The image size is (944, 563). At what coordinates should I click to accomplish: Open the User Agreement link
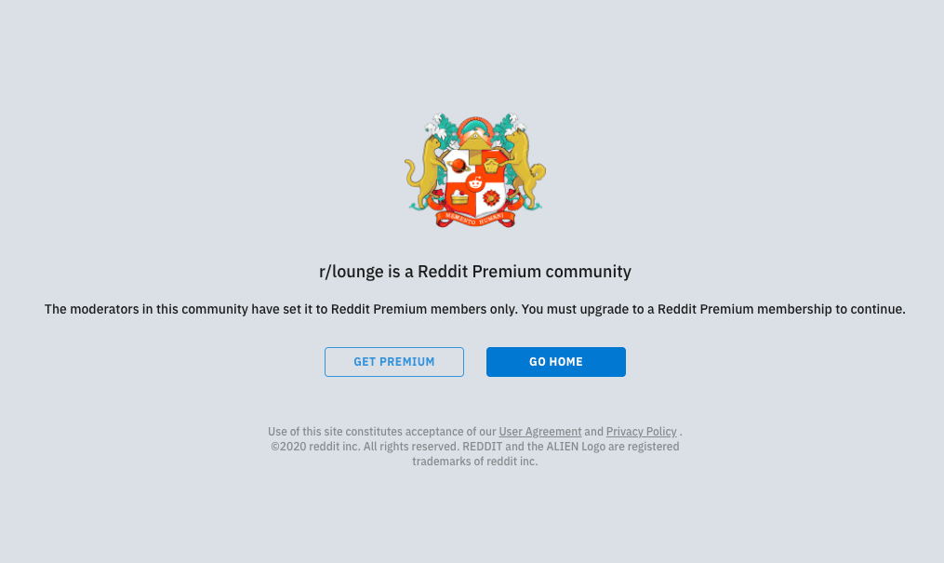click(540, 432)
